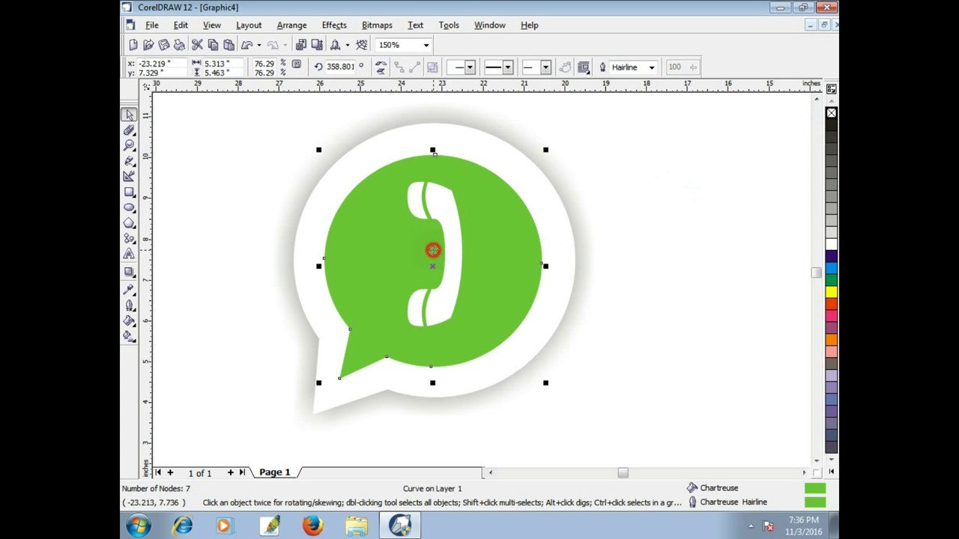
Task: Open Firefox from the Windows taskbar
Action: point(313,526)
